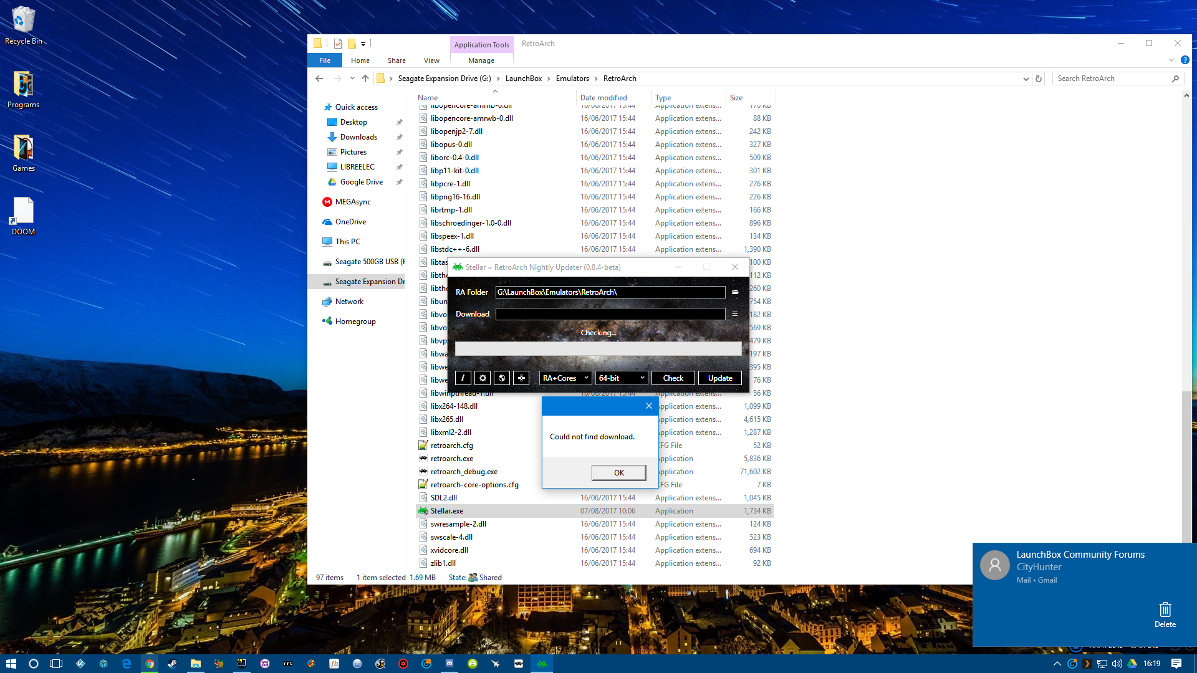Expand the address bar history dropdown
The height and width of the screenshot is (673, 1197).
point(1026,79)
